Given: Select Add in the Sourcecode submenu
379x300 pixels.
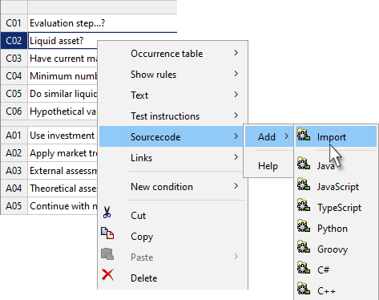Looking at the screenshot, I should coord(269,136).
